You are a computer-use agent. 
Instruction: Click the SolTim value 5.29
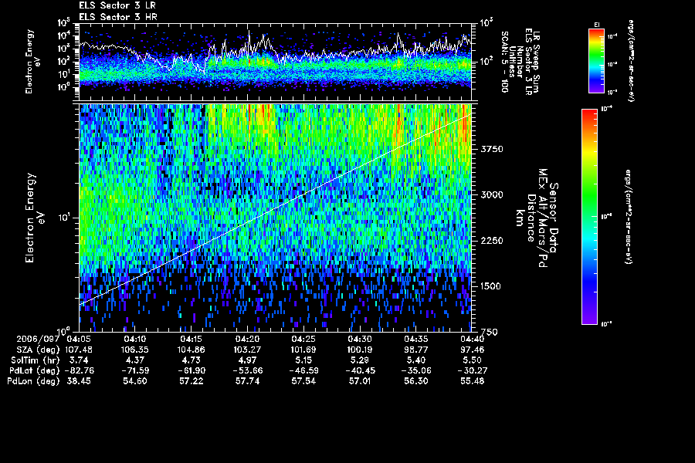click(359, 360)
